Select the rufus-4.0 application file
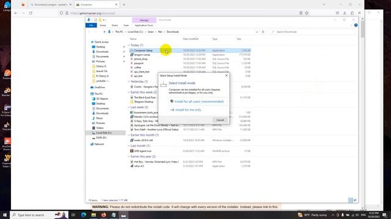The height and width of the screenshot is (219, 391). pos(190,166)
